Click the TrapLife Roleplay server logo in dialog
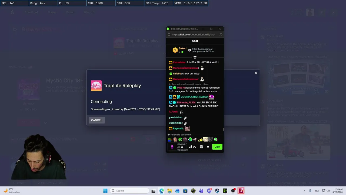 (x=96, y=86)
